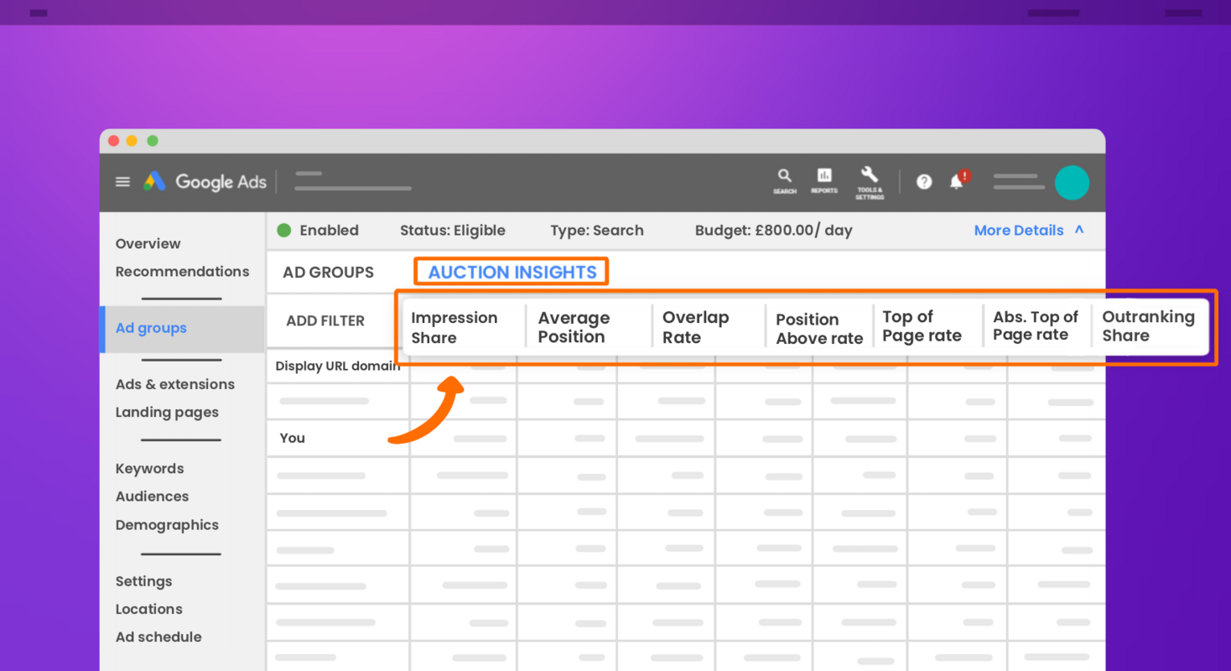Select the You row in the table
The width and height of the screenshot is (1231, 671).
pyautogui.click(x=291, y=437)
